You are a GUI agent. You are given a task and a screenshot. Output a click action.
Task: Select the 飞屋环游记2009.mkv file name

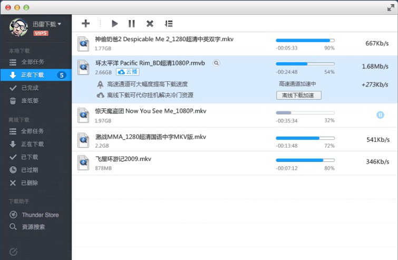click(123, 159)
